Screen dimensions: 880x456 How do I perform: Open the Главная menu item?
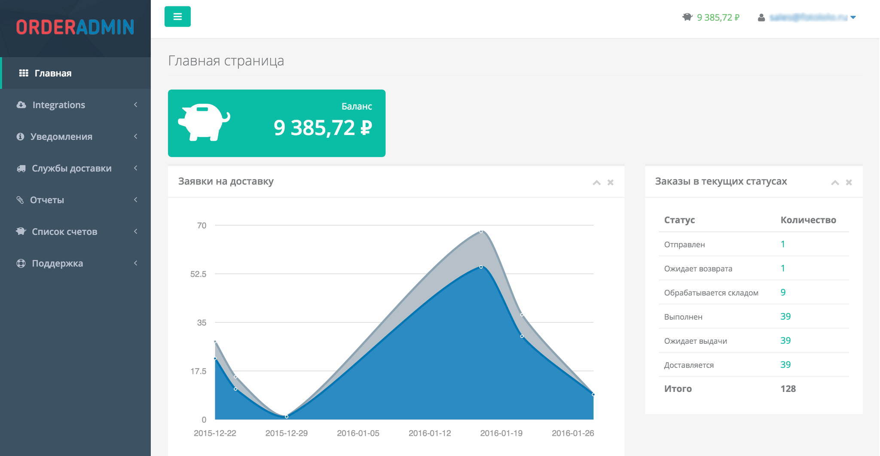point(53,73)
